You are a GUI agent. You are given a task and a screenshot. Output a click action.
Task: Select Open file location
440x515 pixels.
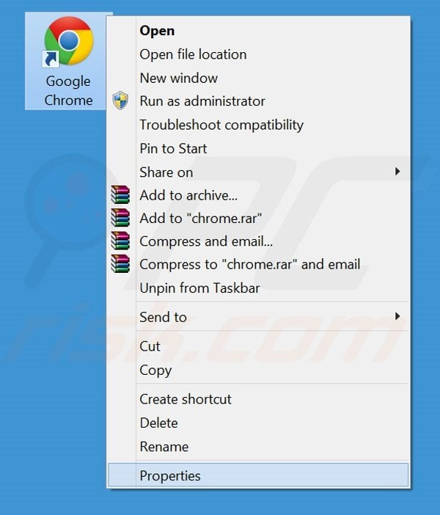[193, 54]
